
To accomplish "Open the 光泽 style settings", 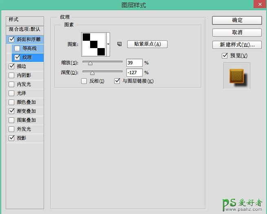I will (x=22, y=93).
